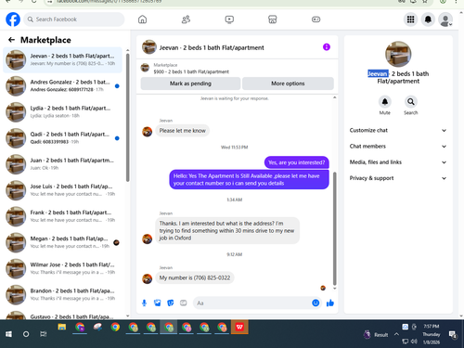Open the Home feed icon
Viewport: 464px width, 348px height.
click(x=142, y=19)
